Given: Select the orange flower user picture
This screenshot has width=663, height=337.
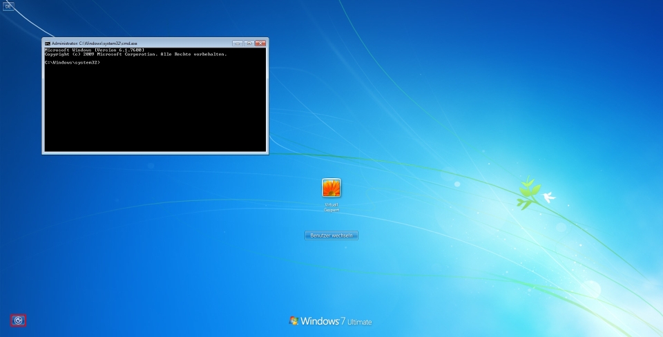Looking at the screenshot, I should pos(331,188).
